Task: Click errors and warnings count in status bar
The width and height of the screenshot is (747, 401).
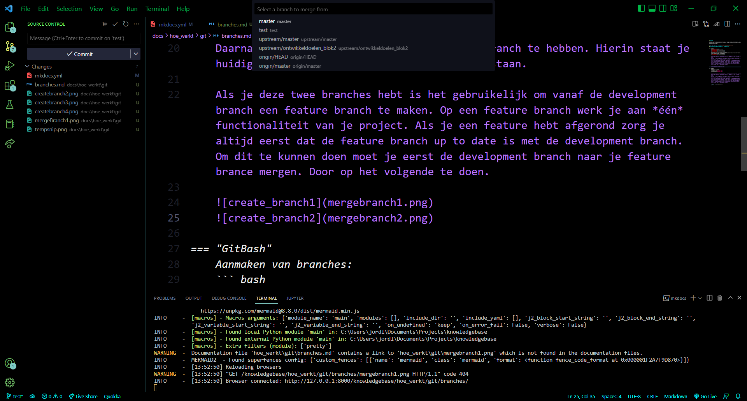Action: (52, 396)
